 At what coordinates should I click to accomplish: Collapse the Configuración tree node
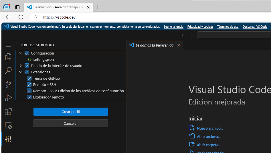click(x=21, y=53)
